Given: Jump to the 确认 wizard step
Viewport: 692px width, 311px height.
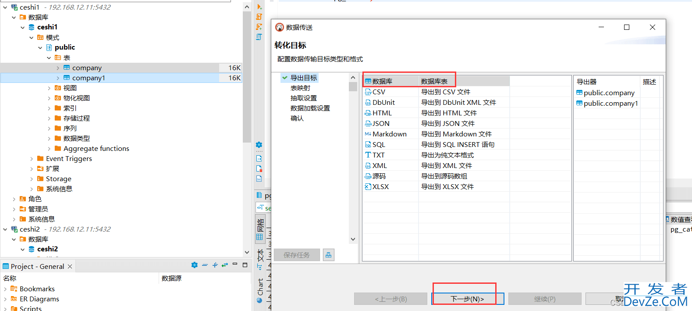Looking at the screenshot, I should (x=297, y=118).
